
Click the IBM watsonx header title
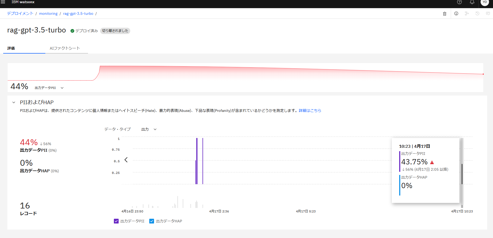point(23,2)
